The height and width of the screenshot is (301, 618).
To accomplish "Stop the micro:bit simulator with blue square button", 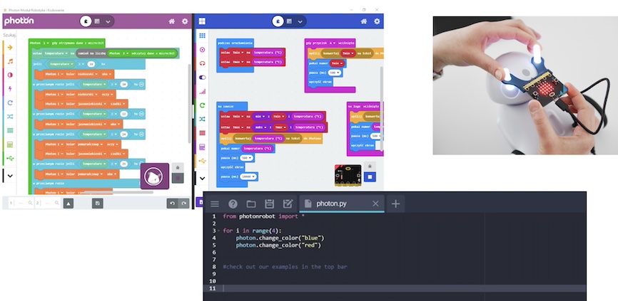I will tap(370, 176).
